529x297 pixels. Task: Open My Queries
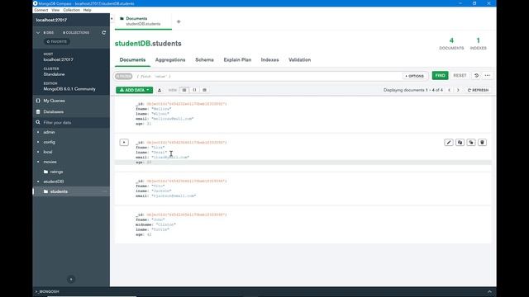[54, 101]
